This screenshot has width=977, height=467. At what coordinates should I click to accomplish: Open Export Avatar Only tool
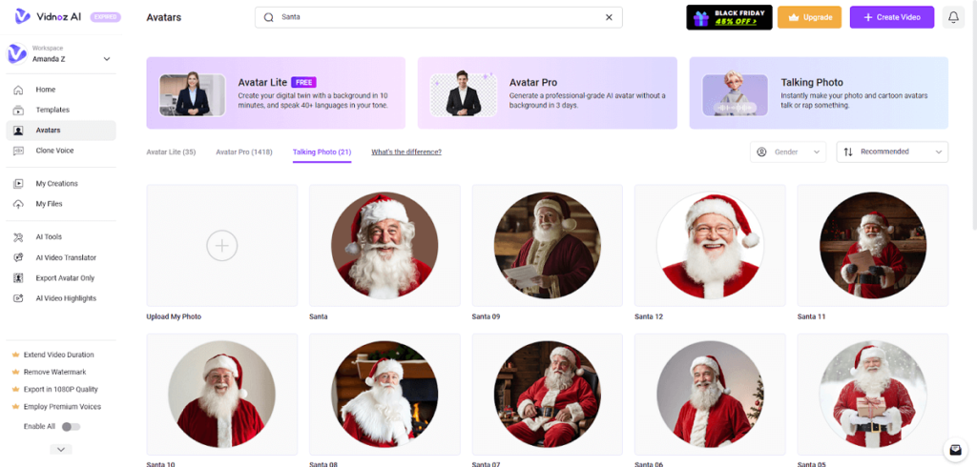[x=60, y=278]
